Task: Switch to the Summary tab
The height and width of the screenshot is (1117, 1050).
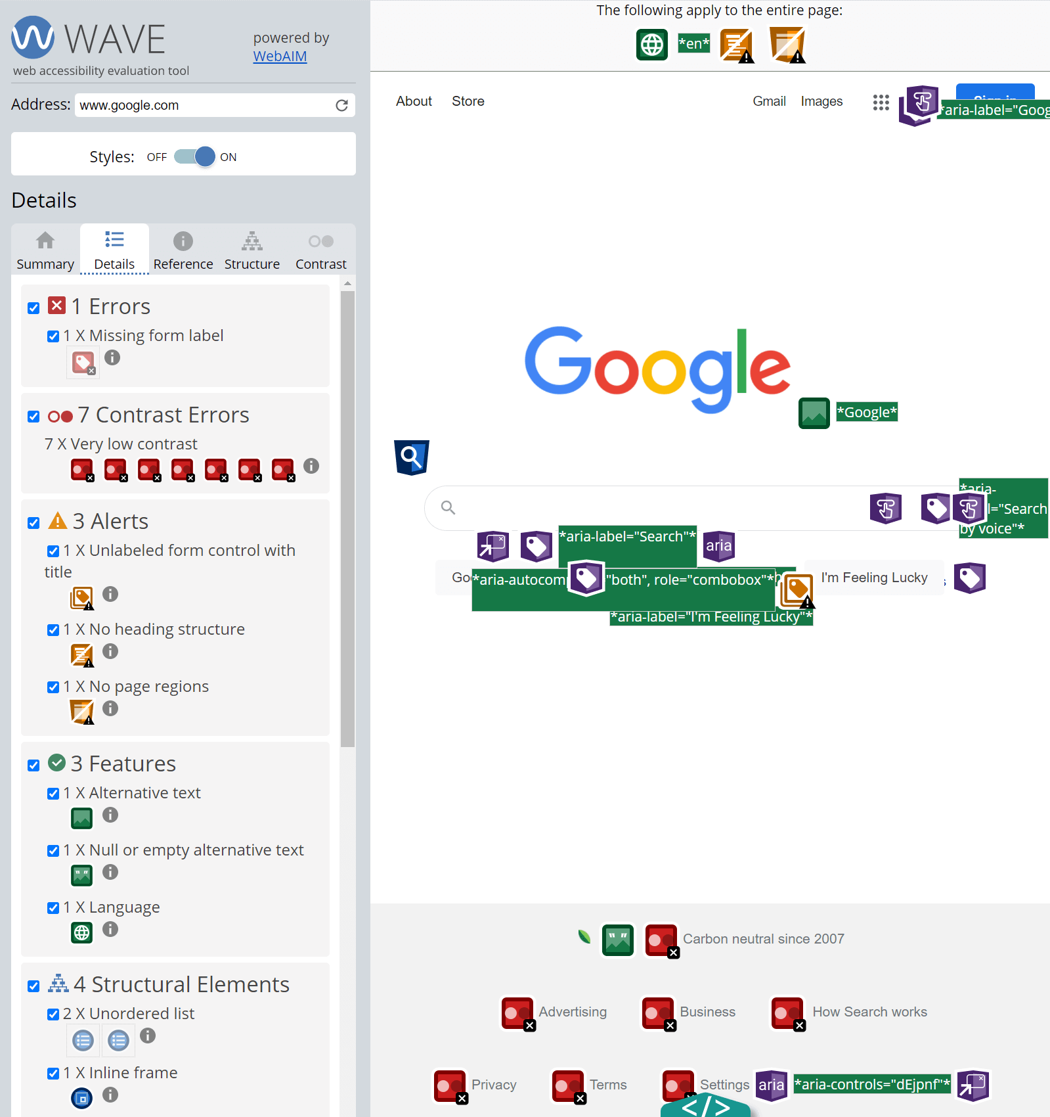Action: click(45, 250)
